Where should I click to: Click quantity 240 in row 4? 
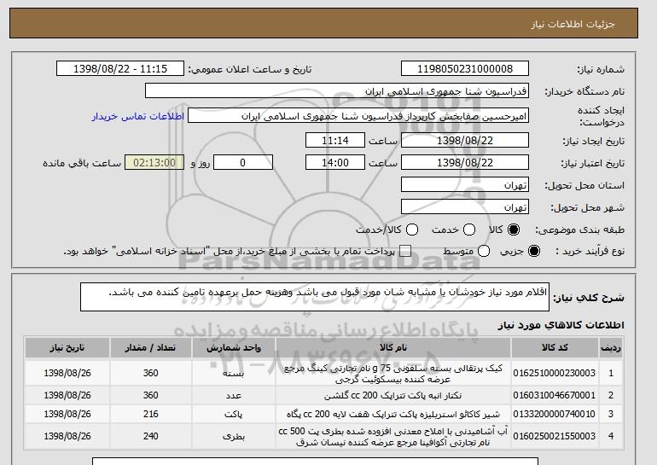[x=150, y=436]
